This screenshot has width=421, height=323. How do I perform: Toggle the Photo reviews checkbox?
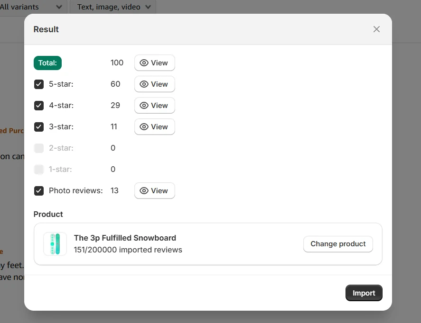click(x=39, y=191)
